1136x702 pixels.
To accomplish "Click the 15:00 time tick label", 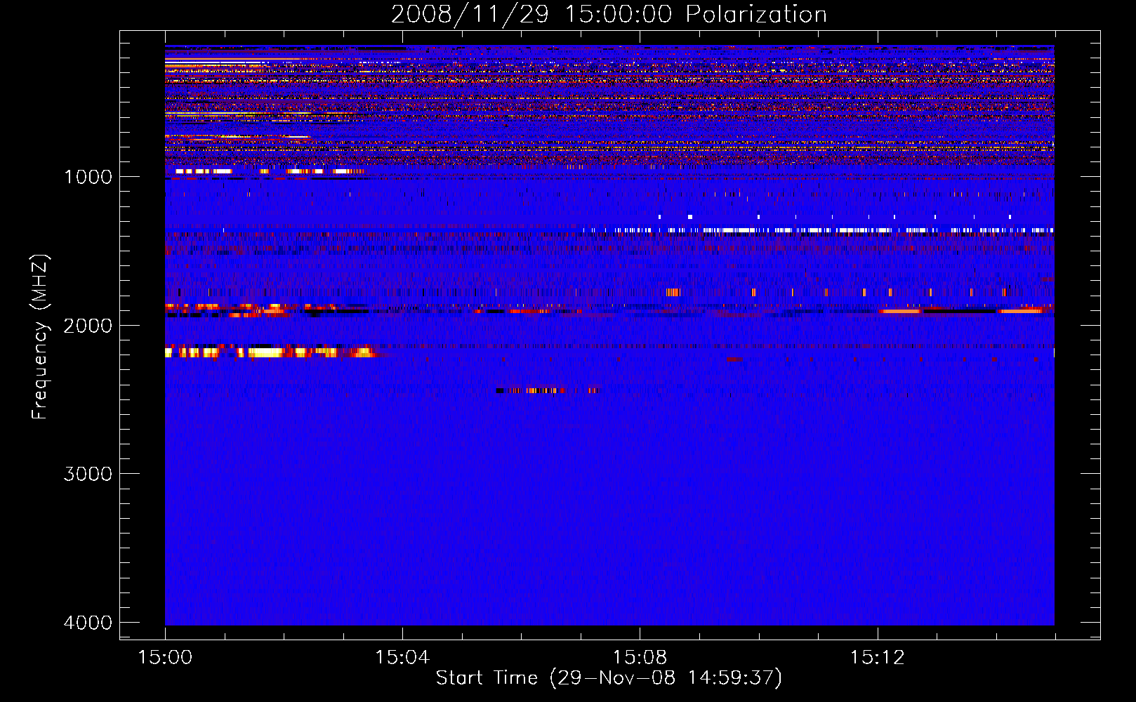I will point(165,658).
